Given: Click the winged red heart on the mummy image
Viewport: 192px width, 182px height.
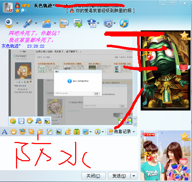Looking at the screenshot, I should click(183, 68).
